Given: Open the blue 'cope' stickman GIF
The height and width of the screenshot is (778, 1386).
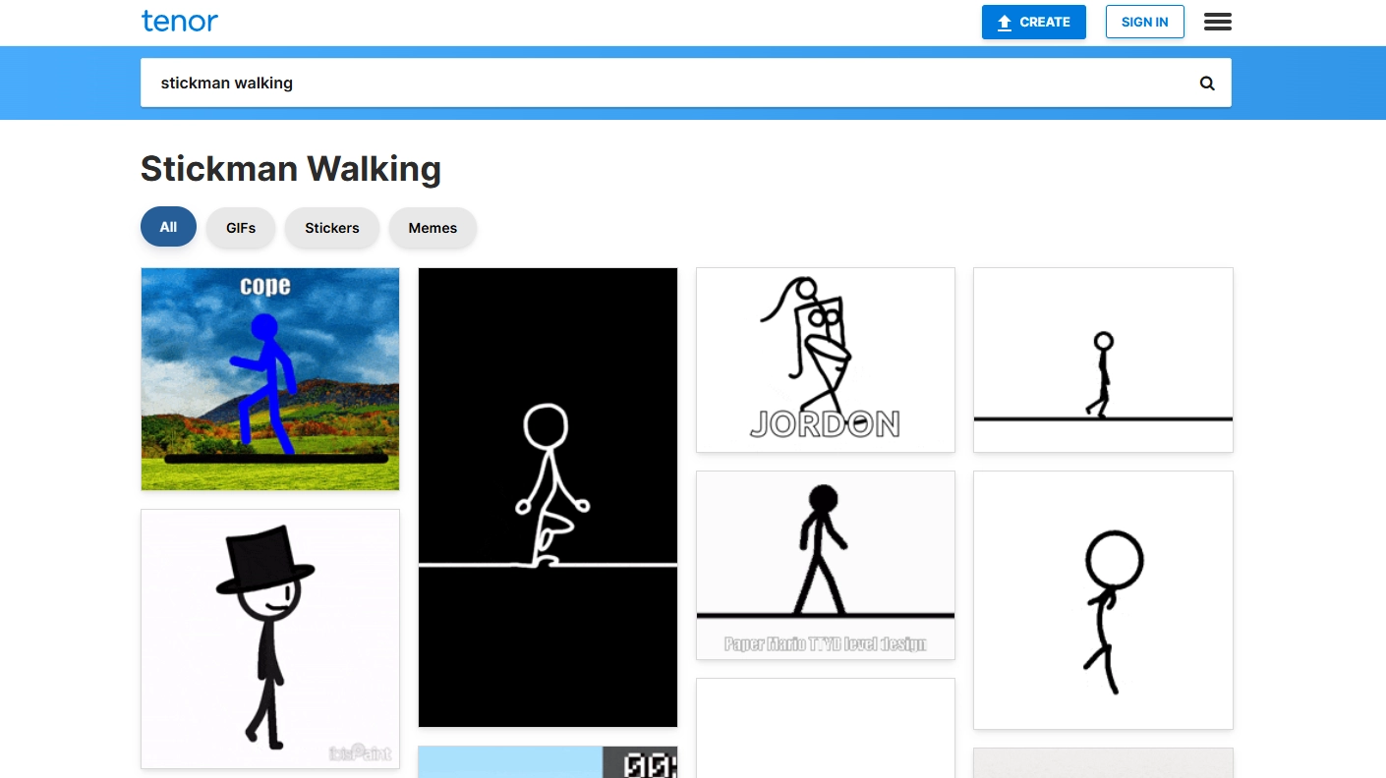Looking at the screenshot, I should [269, 378].
